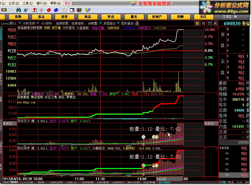Switch to the 基金 category tab
Screen dimensions: 251x185
pos(41,17)
